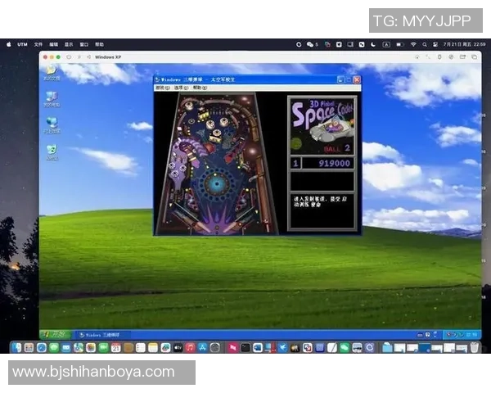
Task: Open the UTM shared folder toolbar icon
Action: [x=462, y=57]
